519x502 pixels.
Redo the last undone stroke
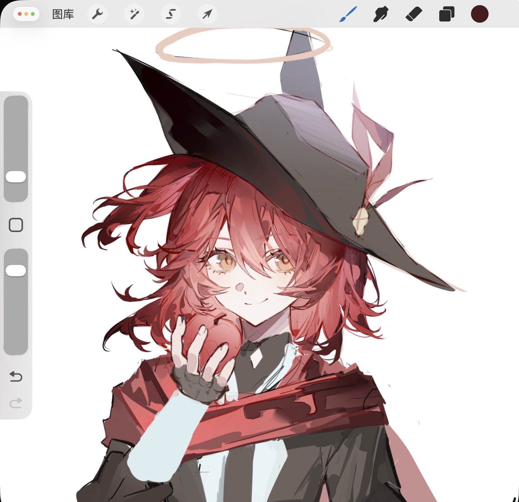pyautogui.click(x=16, y=403)
